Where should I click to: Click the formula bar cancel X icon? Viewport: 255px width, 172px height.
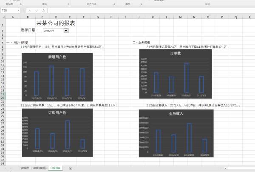click(30, 11)
